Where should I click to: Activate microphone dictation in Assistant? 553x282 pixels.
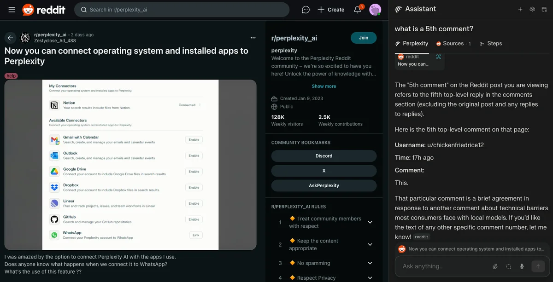coord(522,266)
